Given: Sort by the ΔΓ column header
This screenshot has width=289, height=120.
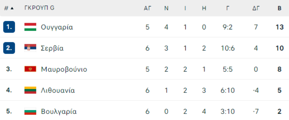Looking at the screenshot, I should click(256, 8).
